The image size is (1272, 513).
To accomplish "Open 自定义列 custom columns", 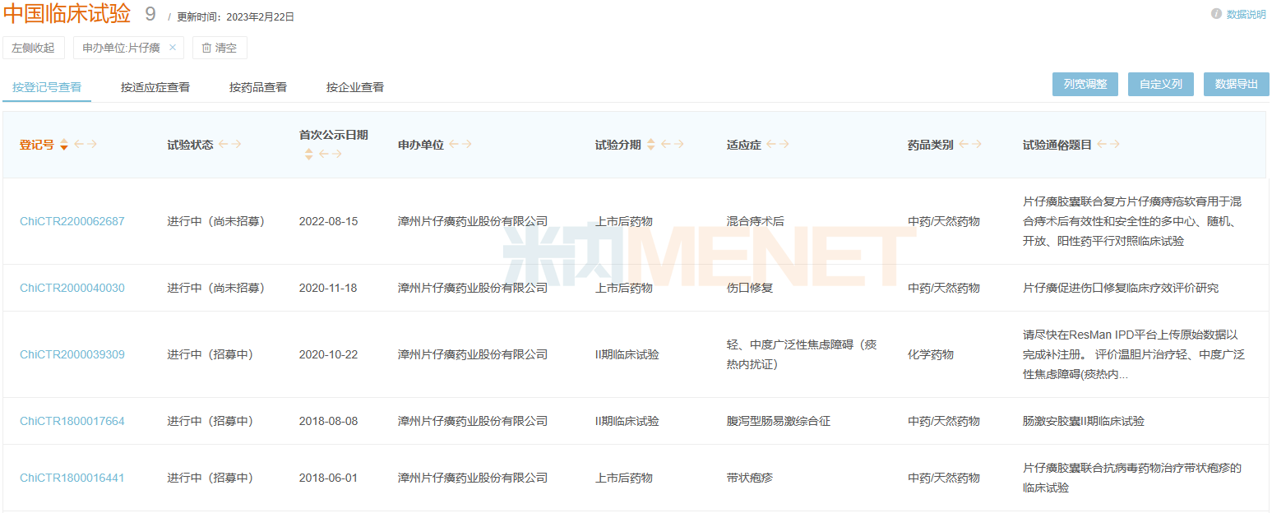I will point(1161,84).
